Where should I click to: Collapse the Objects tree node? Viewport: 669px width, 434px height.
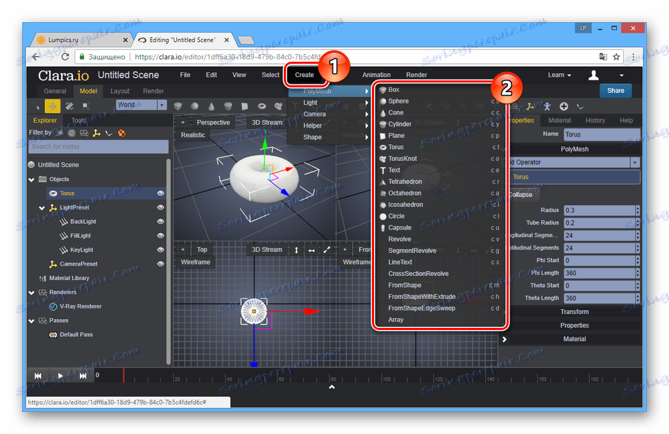(x=31, y=180)
